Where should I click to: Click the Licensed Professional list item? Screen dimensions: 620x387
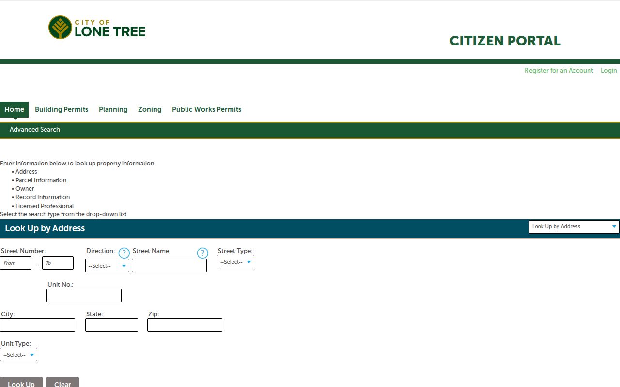[x=45, y=206]
